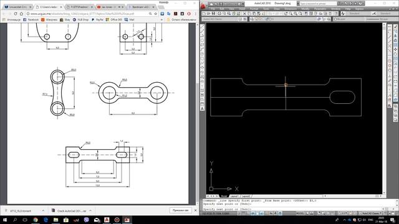This screenshot has width=399, height=224.
Task: Click the Chrome reload button
Action: pyautogui.click(x=16, y=14)
